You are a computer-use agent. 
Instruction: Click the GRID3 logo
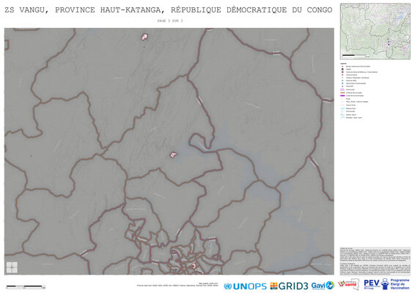pos(289,286)
